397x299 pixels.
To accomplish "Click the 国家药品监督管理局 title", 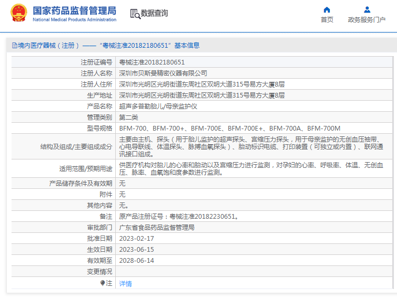I will (74, 10).
